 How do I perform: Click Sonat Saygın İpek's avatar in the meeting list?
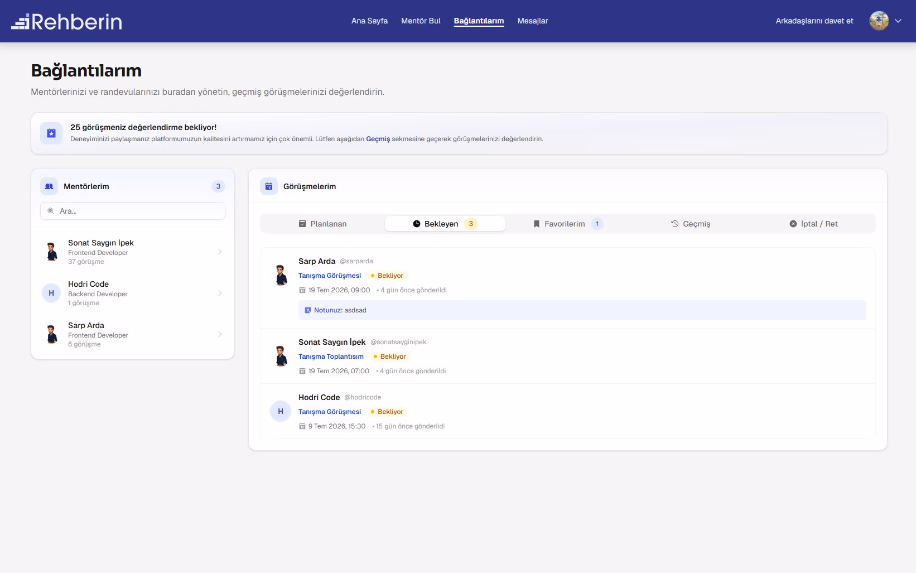click(281, 356)
